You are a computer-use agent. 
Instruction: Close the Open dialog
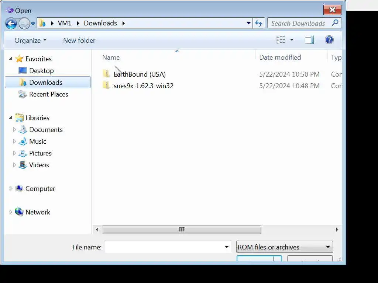click(333, 10)
